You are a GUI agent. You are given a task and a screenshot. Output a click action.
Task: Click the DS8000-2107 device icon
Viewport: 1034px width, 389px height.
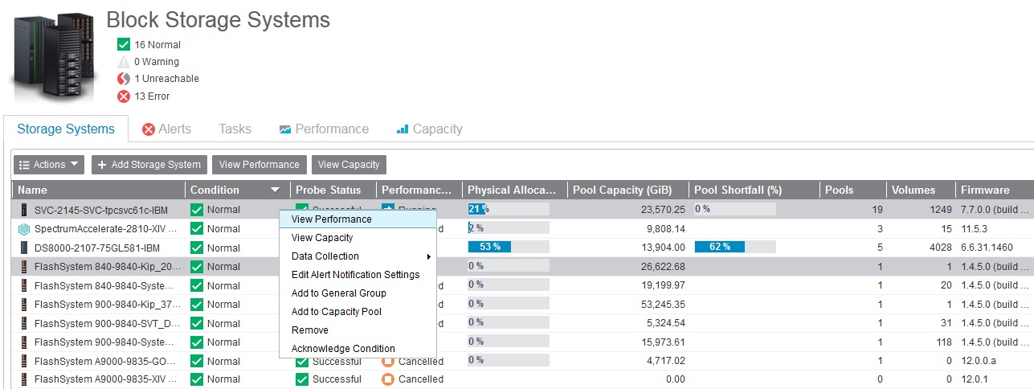(x=24, y=248)
